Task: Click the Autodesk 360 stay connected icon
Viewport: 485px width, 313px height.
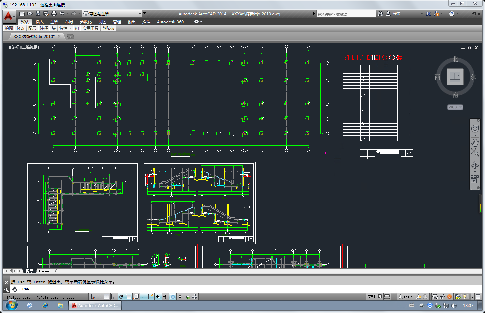Action: [x=436, y=14]
